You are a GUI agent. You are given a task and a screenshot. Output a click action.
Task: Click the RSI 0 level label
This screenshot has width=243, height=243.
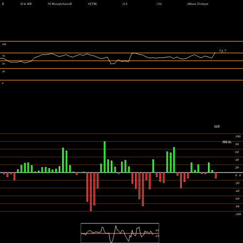pos(2,83)
